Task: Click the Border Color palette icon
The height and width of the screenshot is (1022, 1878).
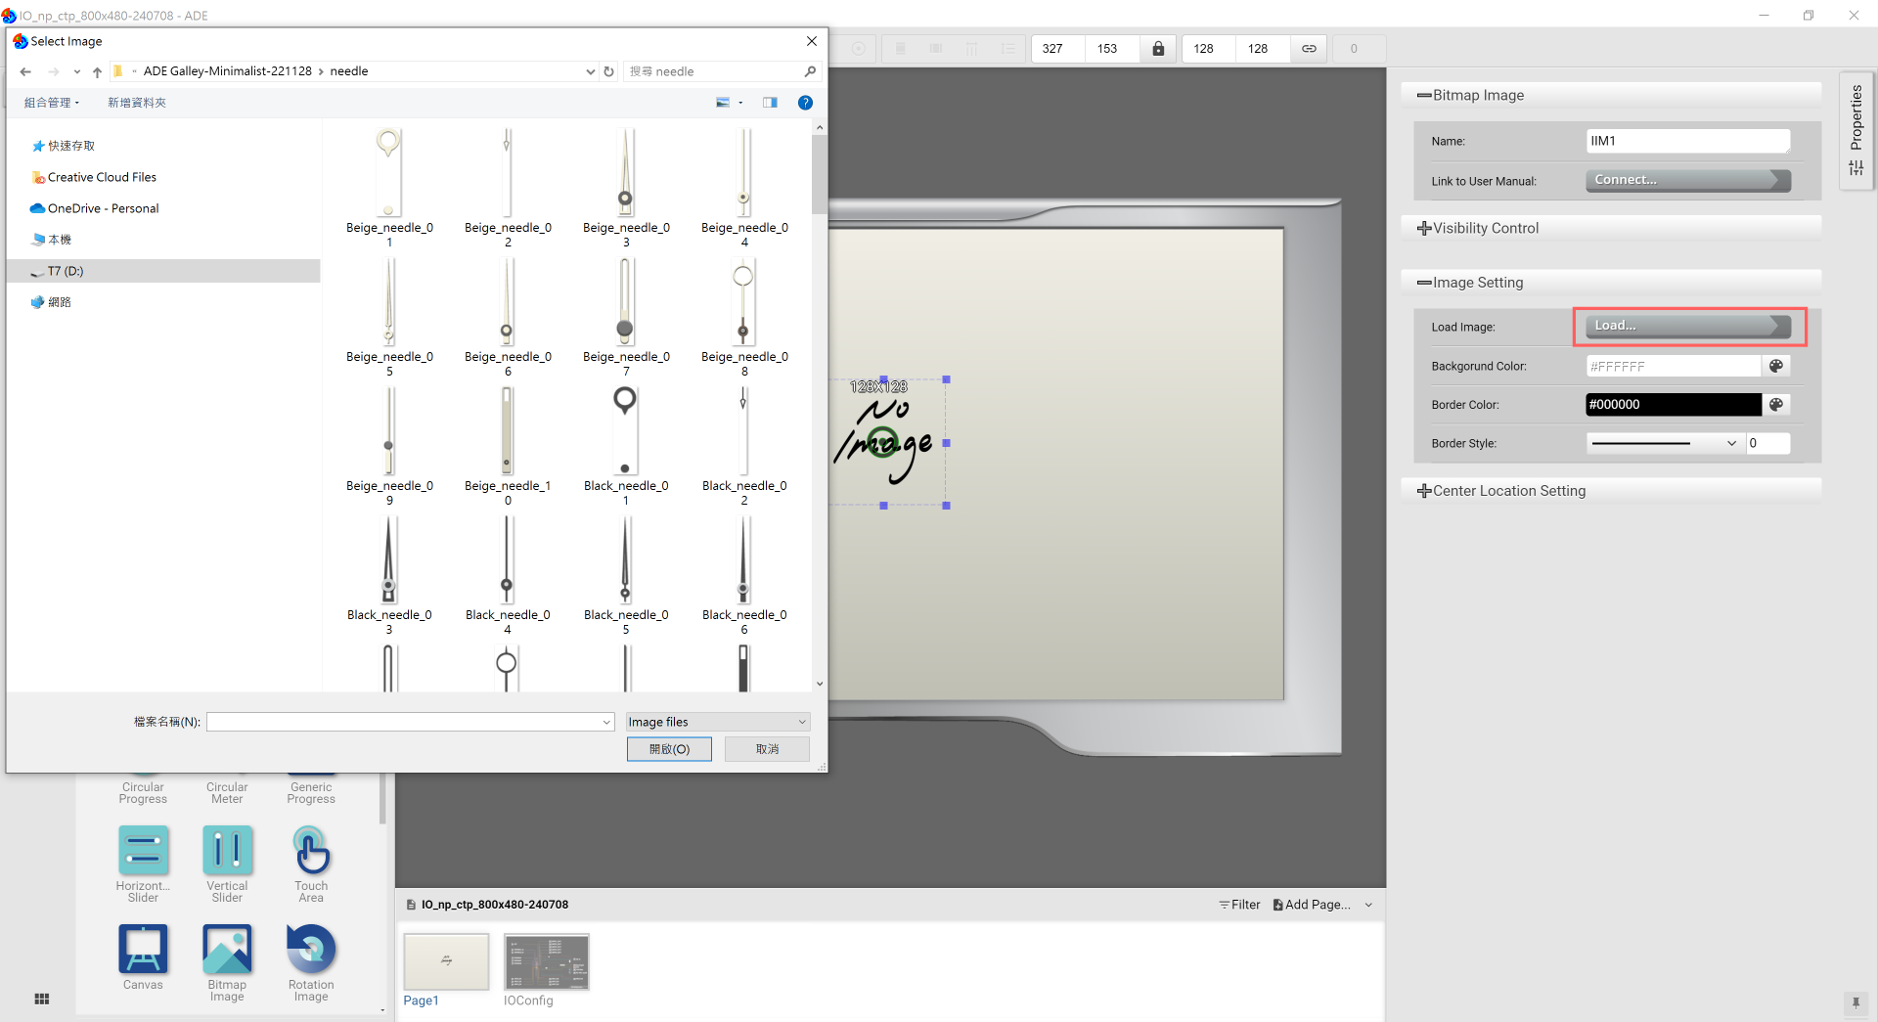Action: point(1776,405)
